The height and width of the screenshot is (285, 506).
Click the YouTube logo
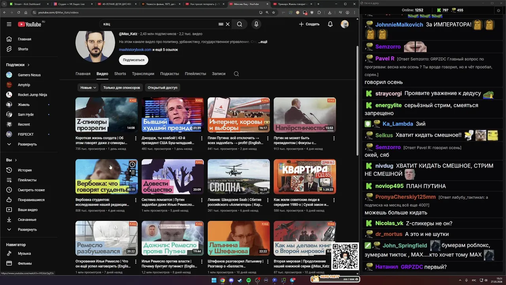point(30,24)
